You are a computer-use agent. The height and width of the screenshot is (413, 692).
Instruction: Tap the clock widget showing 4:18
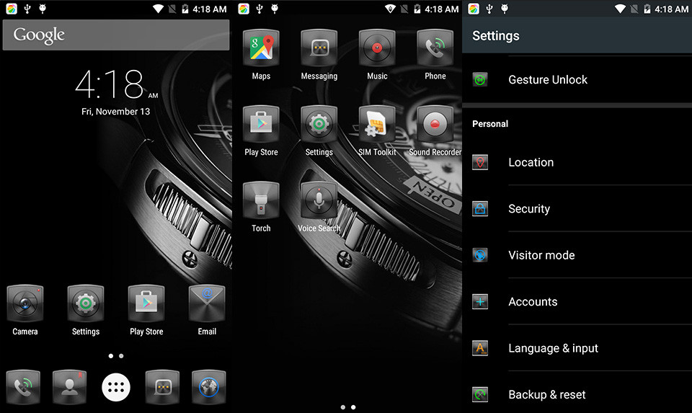point(116,84)
